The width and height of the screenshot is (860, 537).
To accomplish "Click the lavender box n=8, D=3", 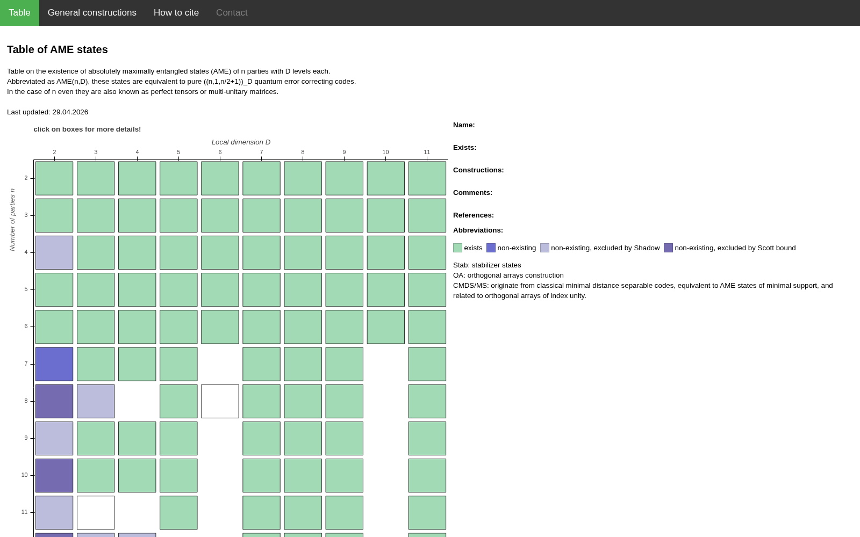I will (x=96, y=401).
